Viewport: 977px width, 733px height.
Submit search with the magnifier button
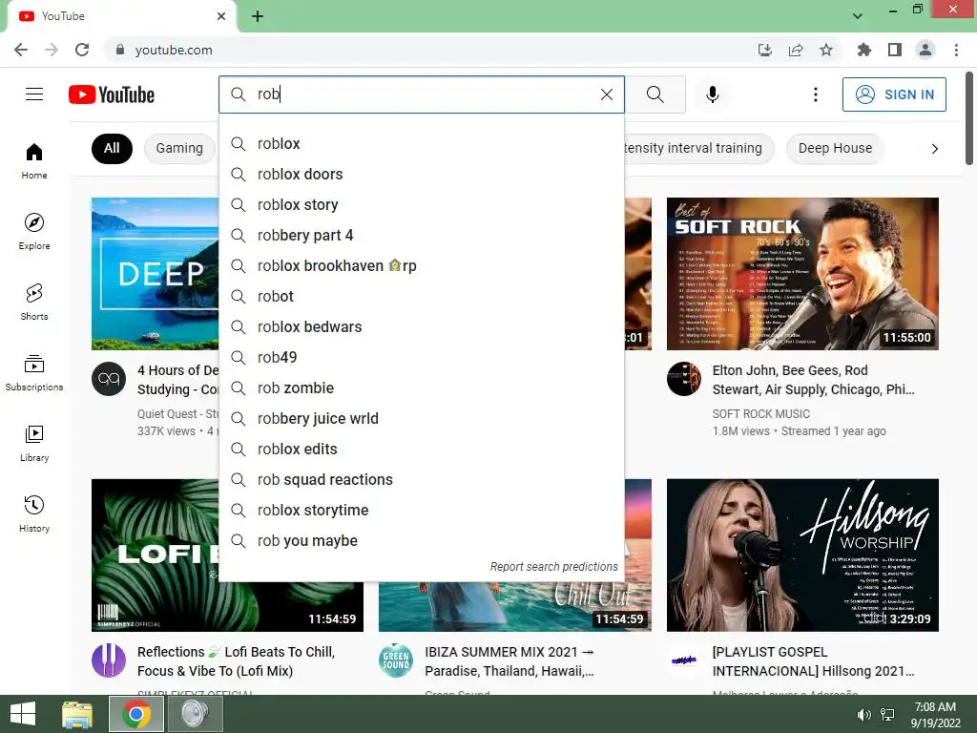[x=655, y=94]
